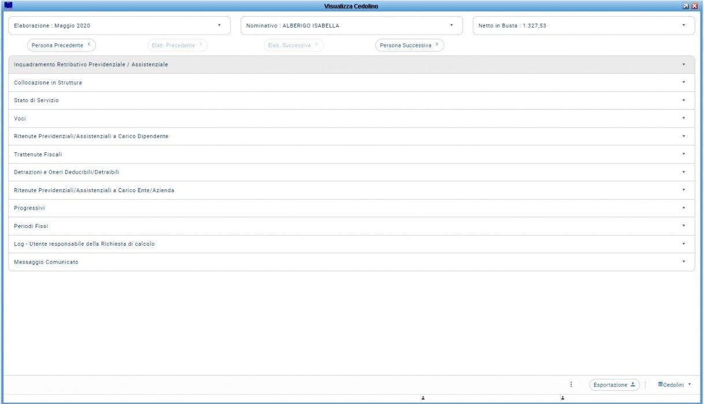Click the Esportazione export button
Viewport: 704px width, 404px height.
[x=614, y=385]
